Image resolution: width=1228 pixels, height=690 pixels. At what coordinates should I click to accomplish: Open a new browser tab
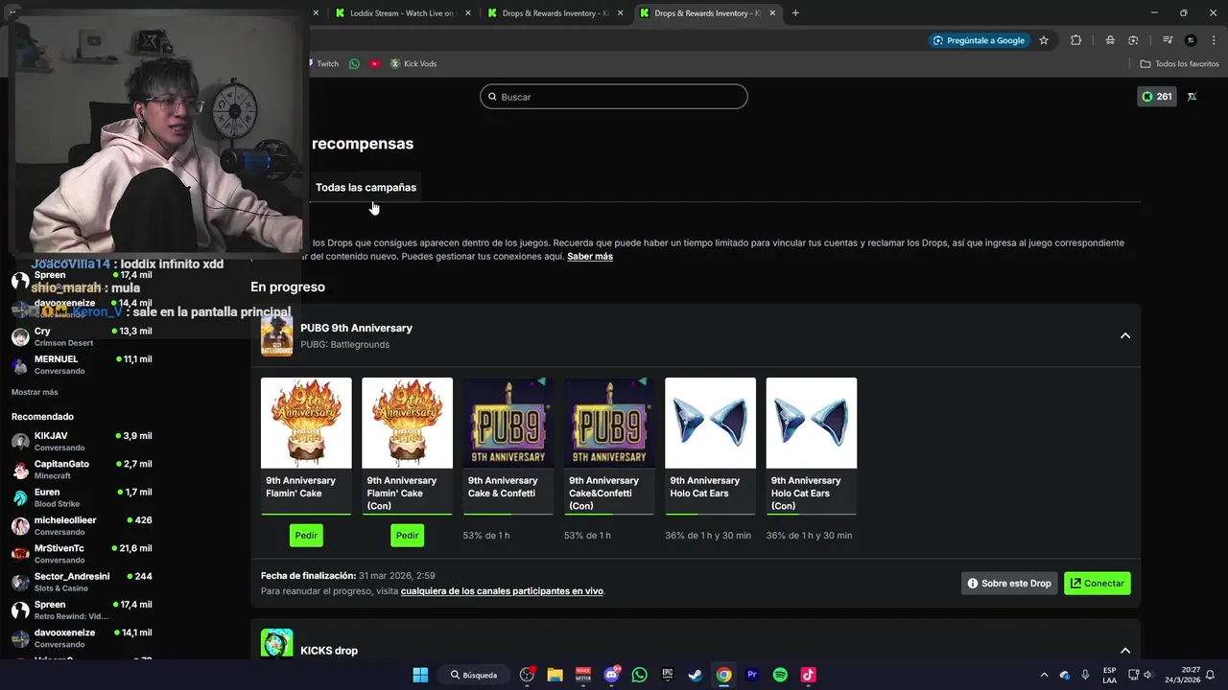(795, 13)
